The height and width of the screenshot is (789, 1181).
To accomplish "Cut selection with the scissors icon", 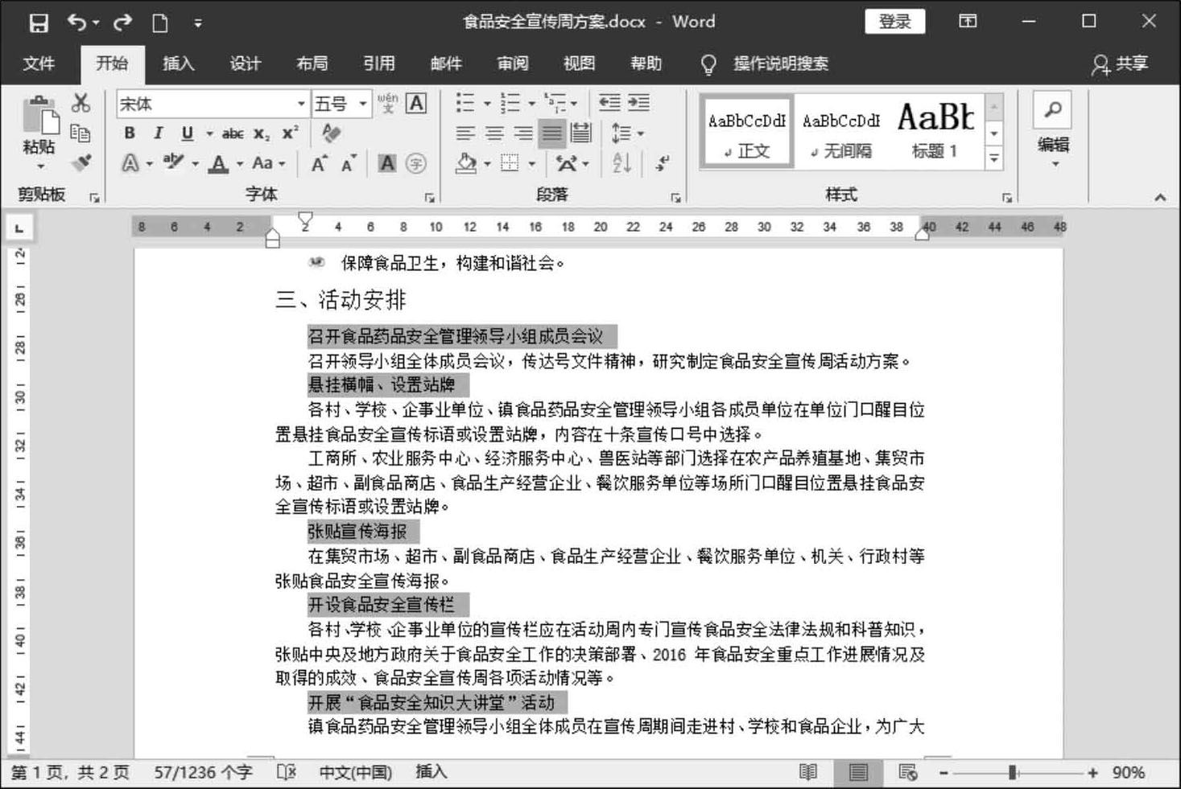I will coord(81,103).
